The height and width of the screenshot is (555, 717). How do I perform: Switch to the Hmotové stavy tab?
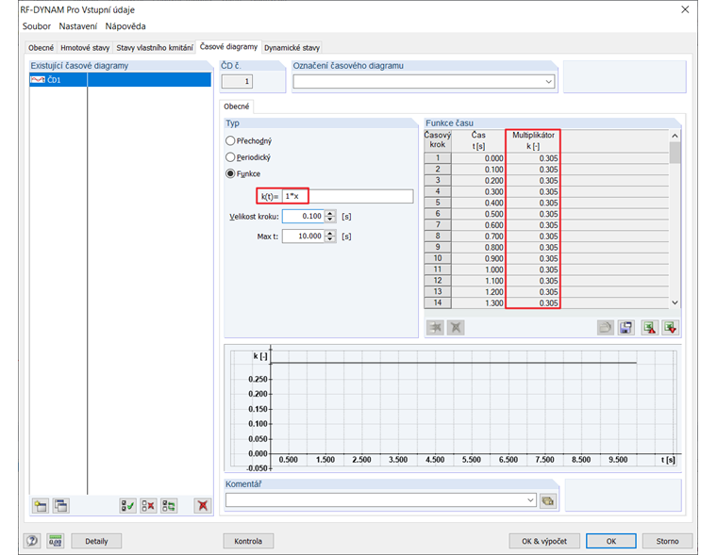tap(85, 47)
